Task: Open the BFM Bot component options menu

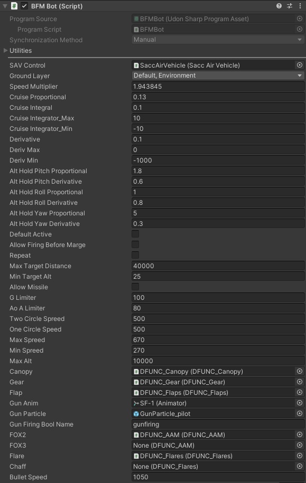Action: [300, 6]
